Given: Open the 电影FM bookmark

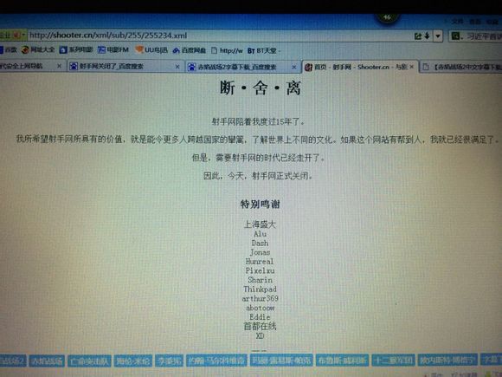Looking at the screenshot, I should pos(113,49).
